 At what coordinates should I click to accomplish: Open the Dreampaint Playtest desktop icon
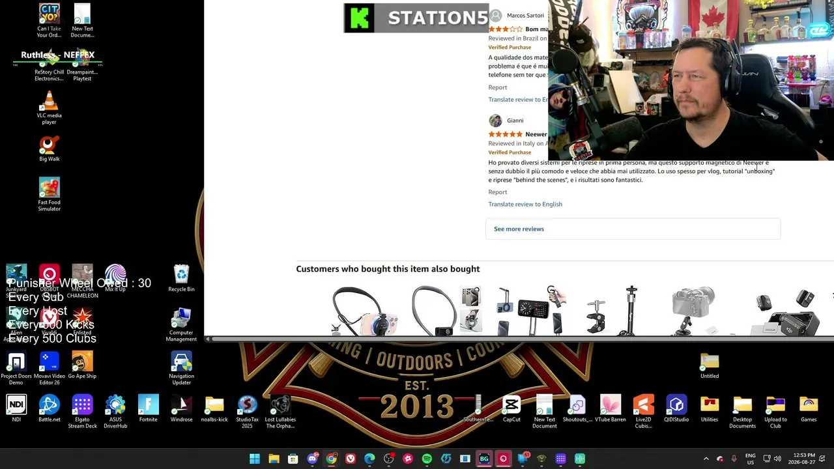82,64
